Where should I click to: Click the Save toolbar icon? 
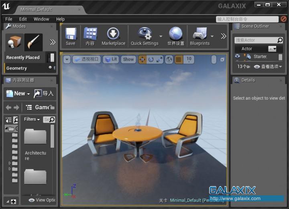(x=71, y=36)
